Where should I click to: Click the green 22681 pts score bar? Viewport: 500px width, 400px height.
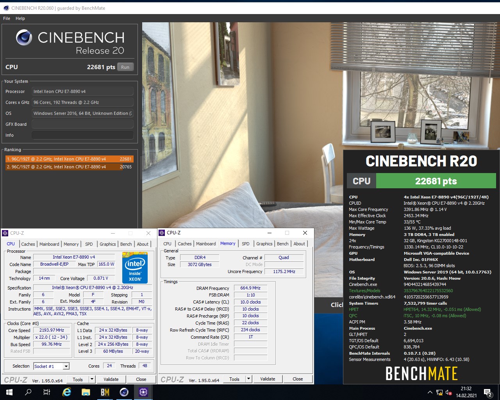(x=436, y=181)
